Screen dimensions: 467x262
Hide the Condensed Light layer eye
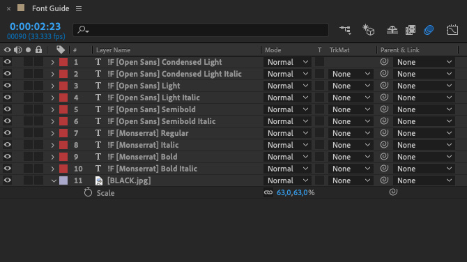7,62
